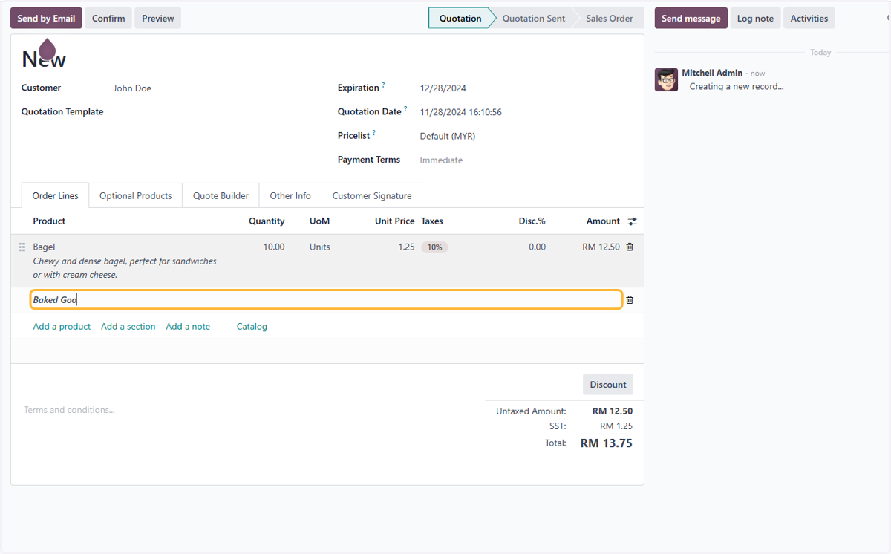
Task: Open the Activities scheduler
Action: coord(809,18)
